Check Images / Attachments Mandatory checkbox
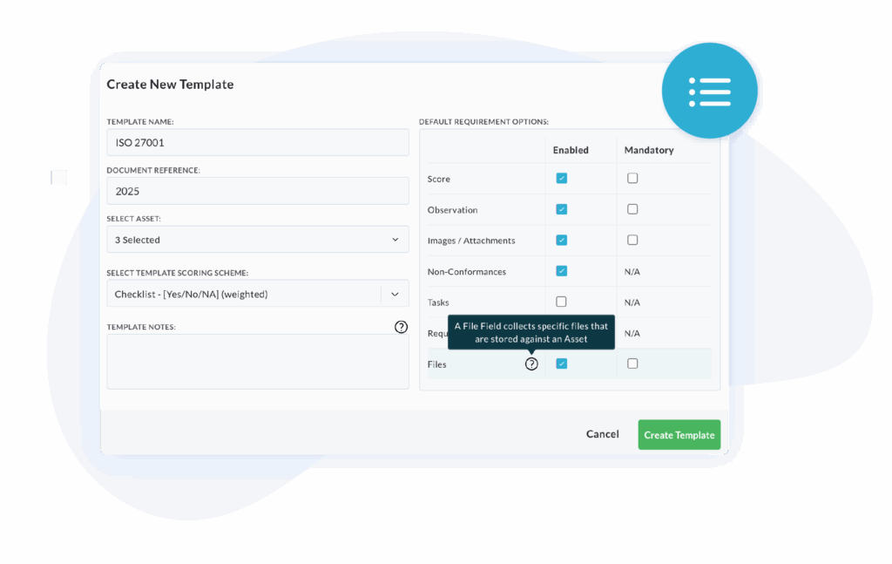 click(632, 241)
